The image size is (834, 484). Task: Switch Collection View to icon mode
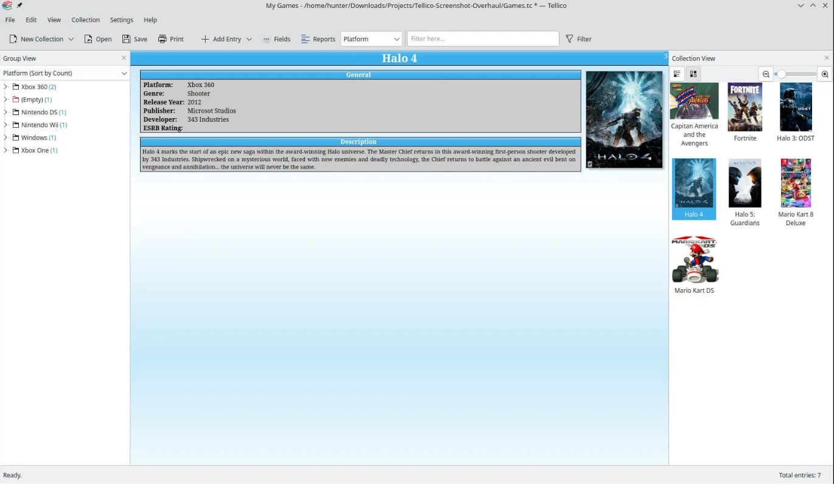(693, 74)
